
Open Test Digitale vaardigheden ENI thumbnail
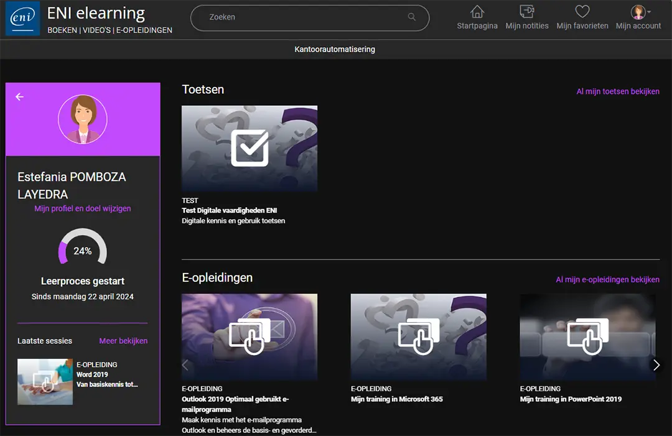(250, 148)
